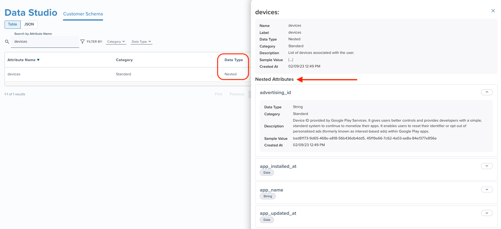This screenshot has height=229, width=501.
Task: Click the String tag under app_name
Action: pos(268,196)
